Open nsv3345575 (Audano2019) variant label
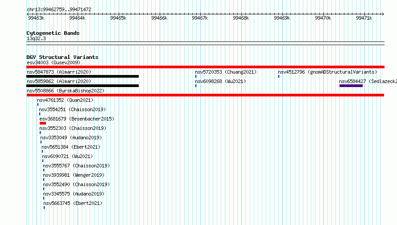The height and width of the screenshot is (225, 397). pos(74,194)
